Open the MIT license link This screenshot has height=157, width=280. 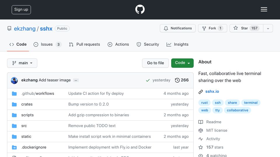click(213, 130)
